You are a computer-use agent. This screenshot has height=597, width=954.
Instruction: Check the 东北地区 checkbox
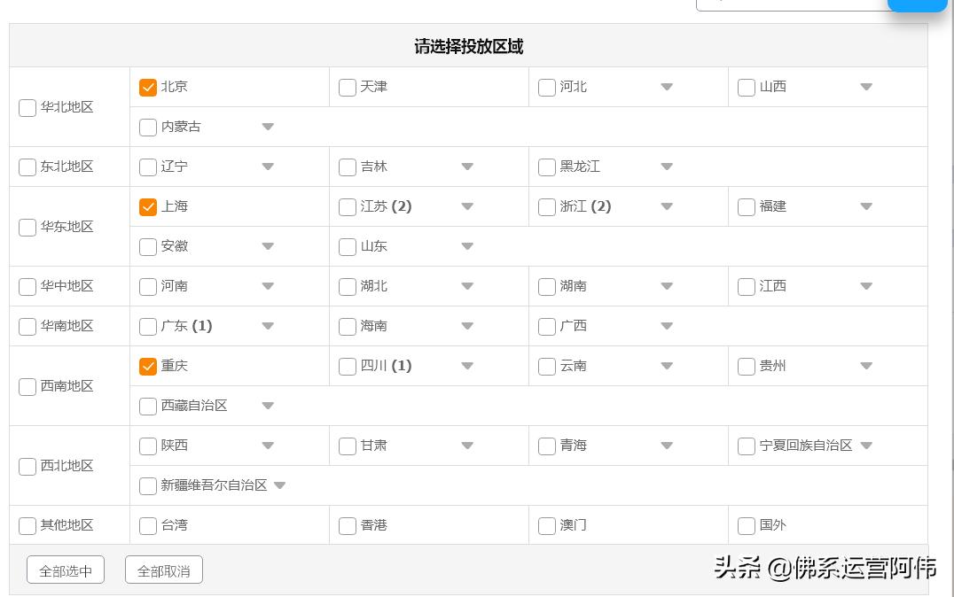coord(27,167)
